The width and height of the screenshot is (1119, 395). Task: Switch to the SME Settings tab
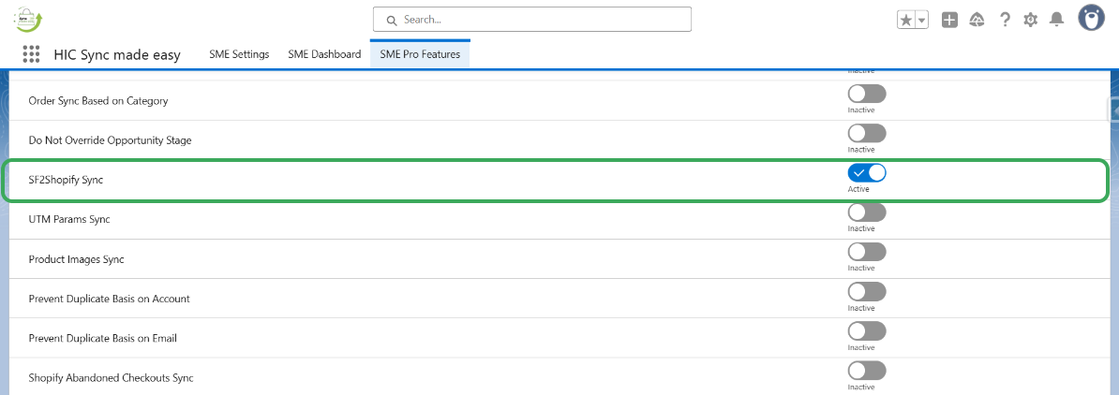(239, 54)
